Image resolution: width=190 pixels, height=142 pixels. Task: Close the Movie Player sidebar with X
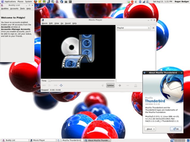153,28
